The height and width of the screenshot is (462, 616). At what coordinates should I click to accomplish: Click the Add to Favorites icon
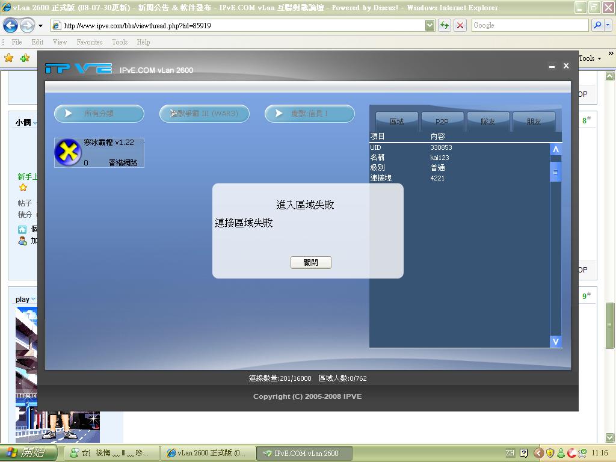(x=25, y=58)
